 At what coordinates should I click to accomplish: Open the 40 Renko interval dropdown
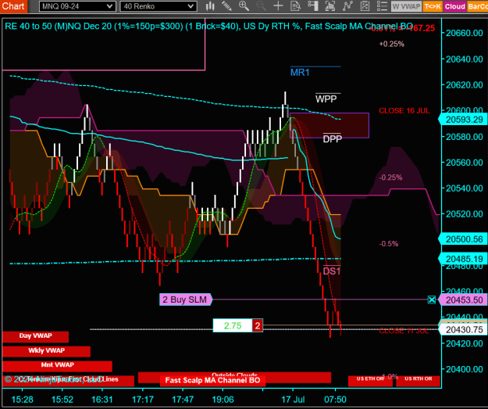coord(158,6)
